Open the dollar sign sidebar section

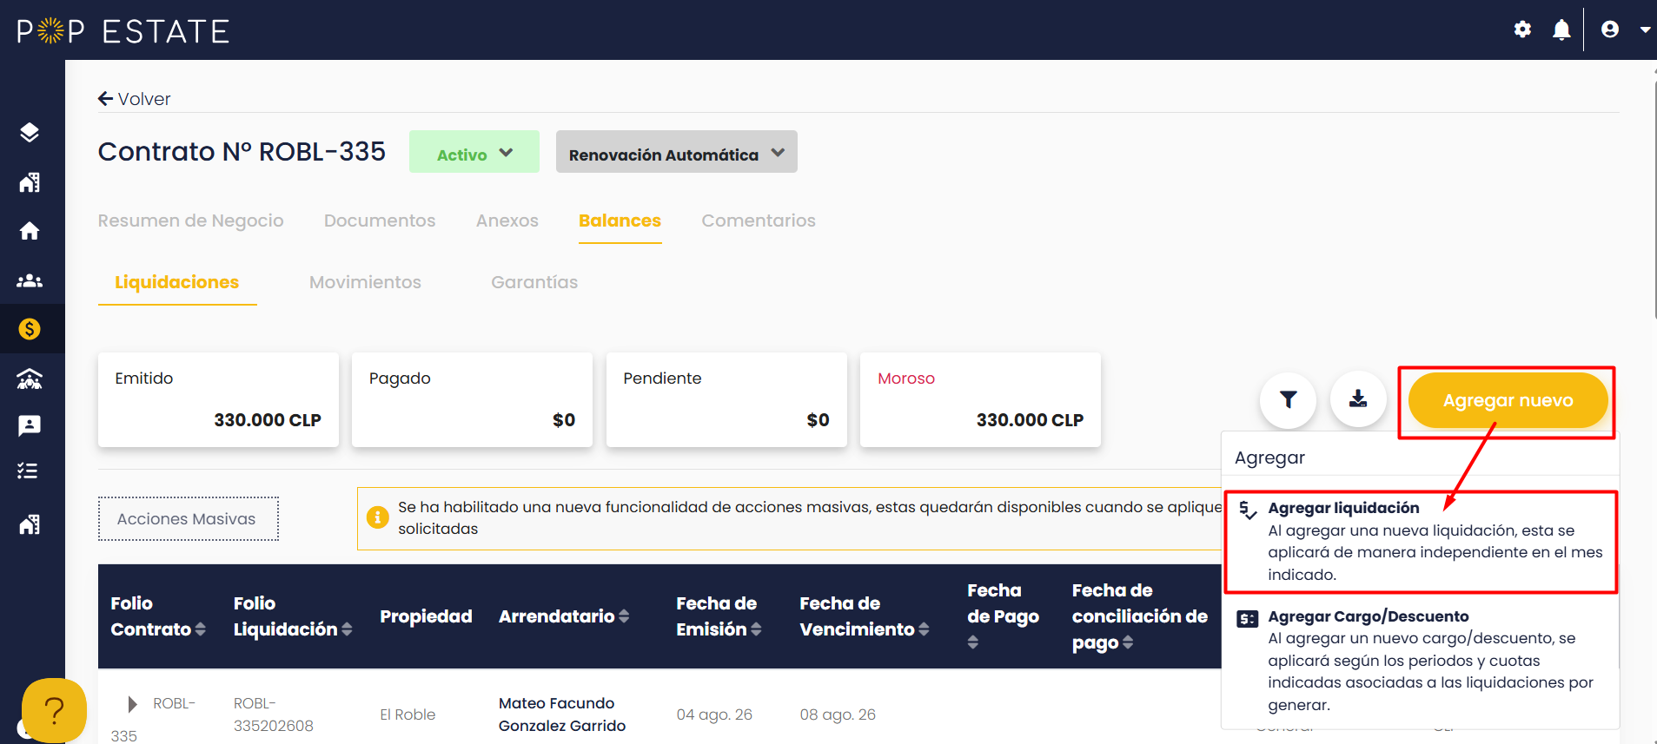(x=30, y=329)
